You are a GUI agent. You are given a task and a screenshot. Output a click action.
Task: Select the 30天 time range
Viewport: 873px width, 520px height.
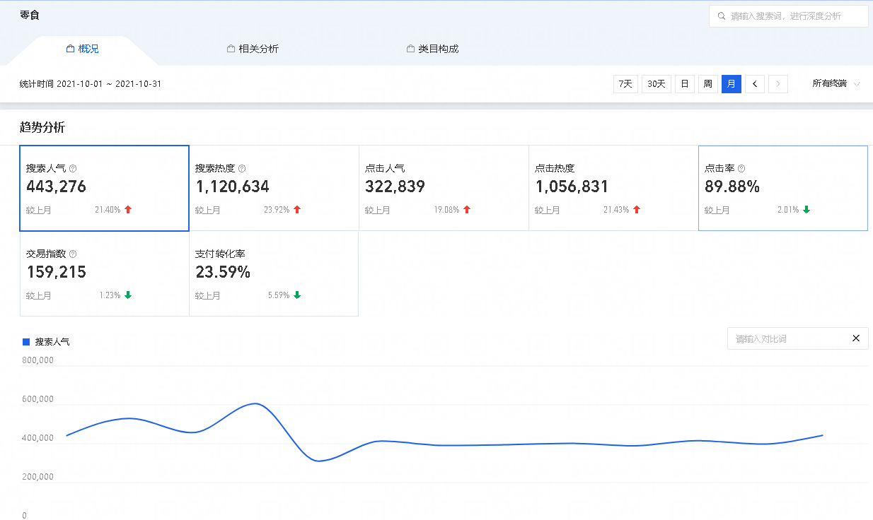click(x=657, y=84)
